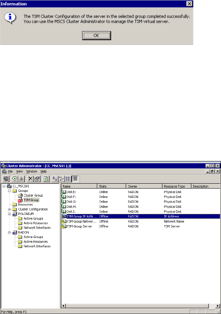Click the Bring Online toolbar icon

tap(15, 179)
